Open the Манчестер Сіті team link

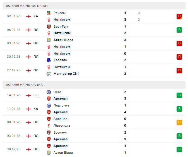point(66,74)
